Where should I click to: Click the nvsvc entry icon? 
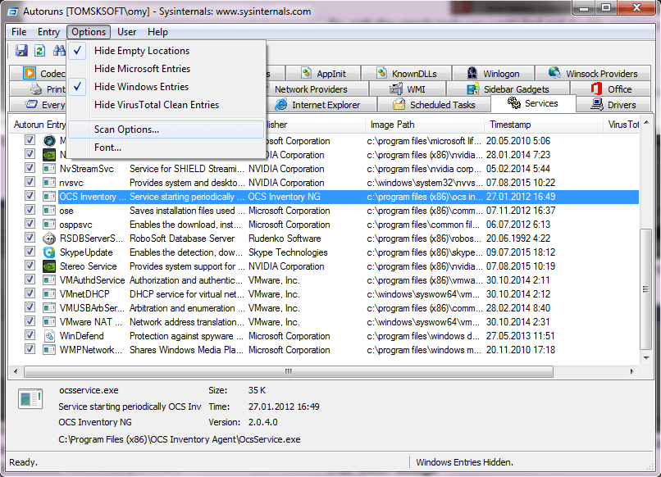(x=49, y=183)
